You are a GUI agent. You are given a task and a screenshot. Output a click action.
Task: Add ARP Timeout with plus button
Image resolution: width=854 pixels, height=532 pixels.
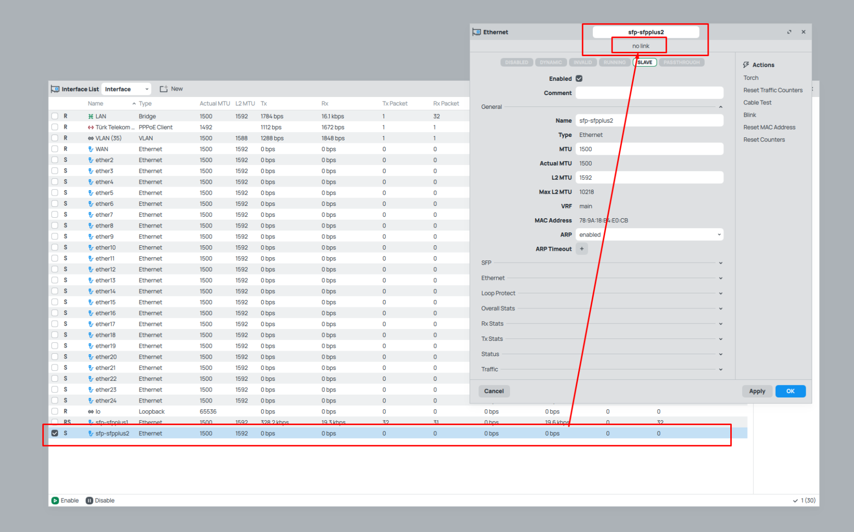(x=582, y=249)
